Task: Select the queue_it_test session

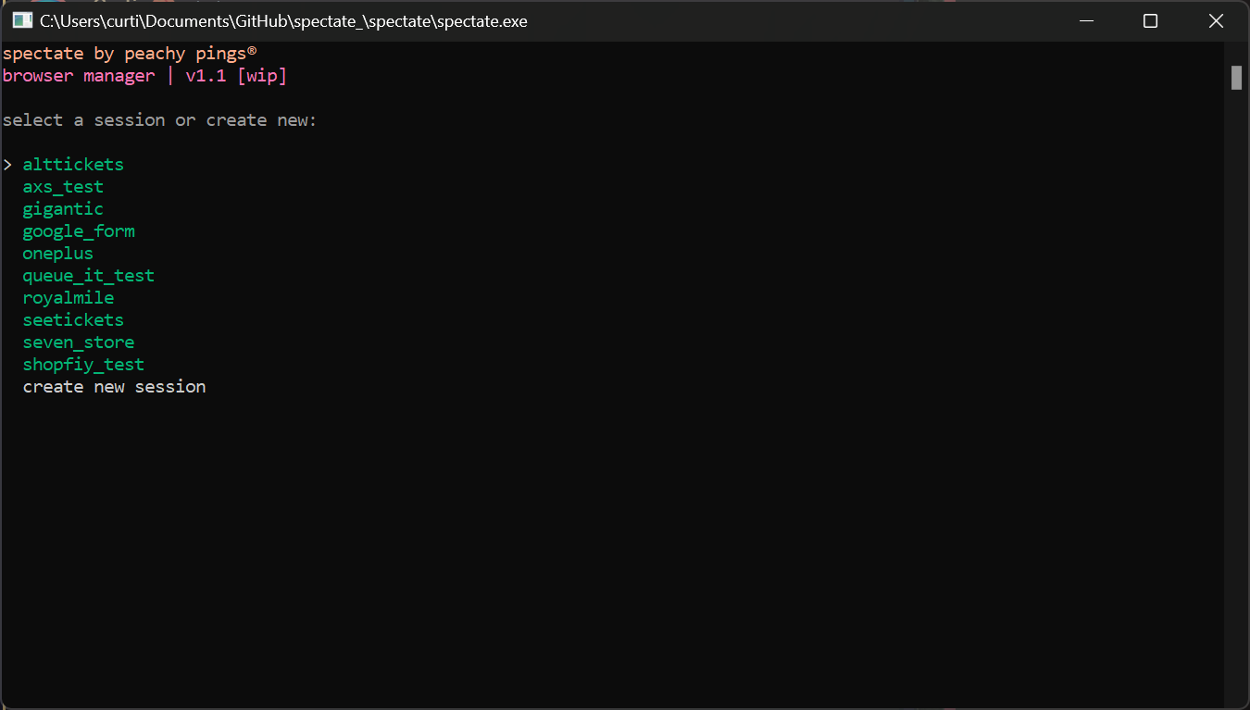Action: coord(89,276)
